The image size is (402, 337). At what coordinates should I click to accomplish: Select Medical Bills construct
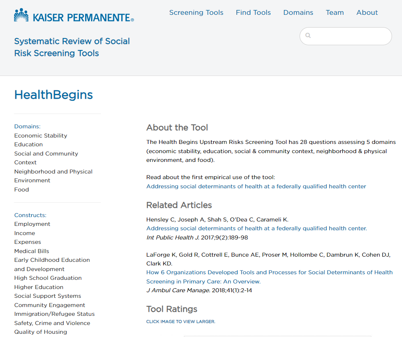32,251
